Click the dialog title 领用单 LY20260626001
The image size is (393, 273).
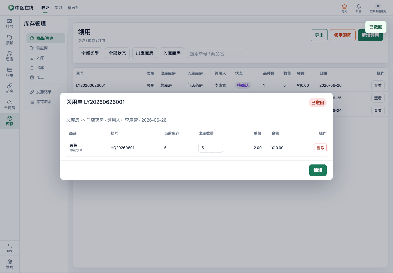coord(96,102)
